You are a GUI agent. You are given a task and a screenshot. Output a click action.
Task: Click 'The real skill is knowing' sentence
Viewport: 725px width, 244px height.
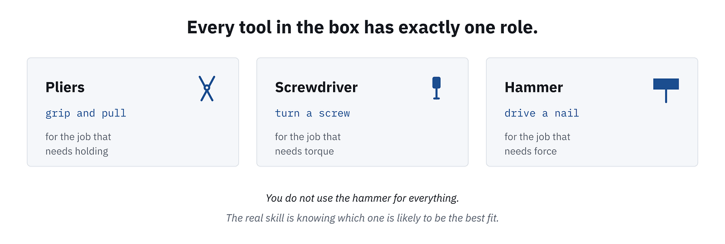tap(362, 218)
